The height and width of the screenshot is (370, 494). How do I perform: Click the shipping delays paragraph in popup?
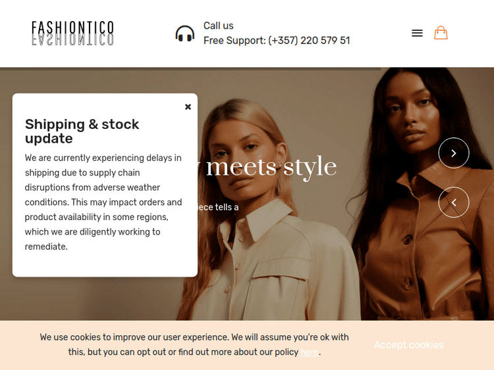103,202
